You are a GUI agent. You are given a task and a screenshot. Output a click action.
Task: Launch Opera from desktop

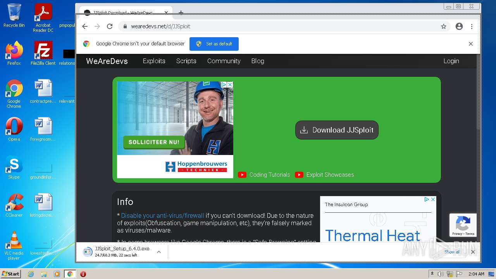[x=14, y=129]
